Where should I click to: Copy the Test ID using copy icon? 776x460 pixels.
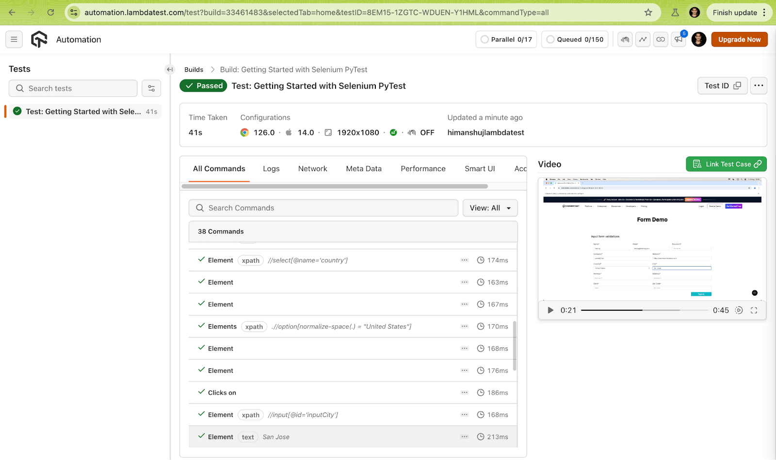coord(736,85)
